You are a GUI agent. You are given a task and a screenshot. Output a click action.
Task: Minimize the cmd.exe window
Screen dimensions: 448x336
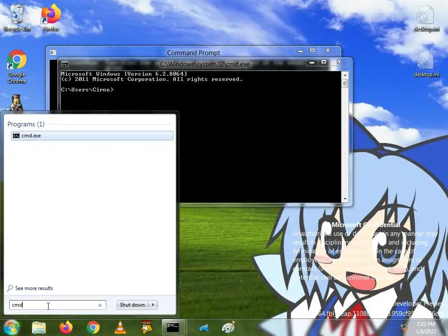312,62
